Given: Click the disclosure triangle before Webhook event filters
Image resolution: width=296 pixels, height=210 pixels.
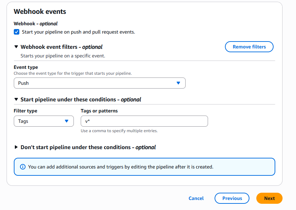Looking at the screenshot, I should pyautogui.click(x=16, y=47).
